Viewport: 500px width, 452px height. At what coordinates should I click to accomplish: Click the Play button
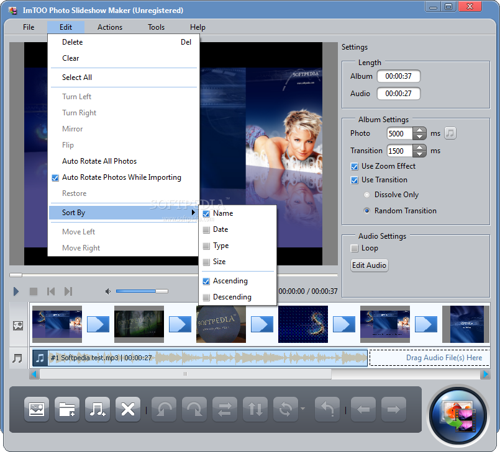pos(16,291)
